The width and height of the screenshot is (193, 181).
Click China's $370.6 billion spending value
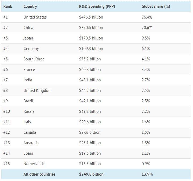91,28
